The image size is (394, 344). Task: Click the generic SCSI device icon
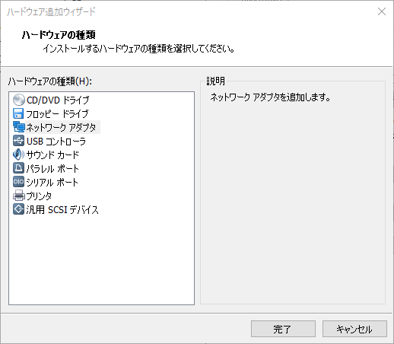click(x=18, y=209)
